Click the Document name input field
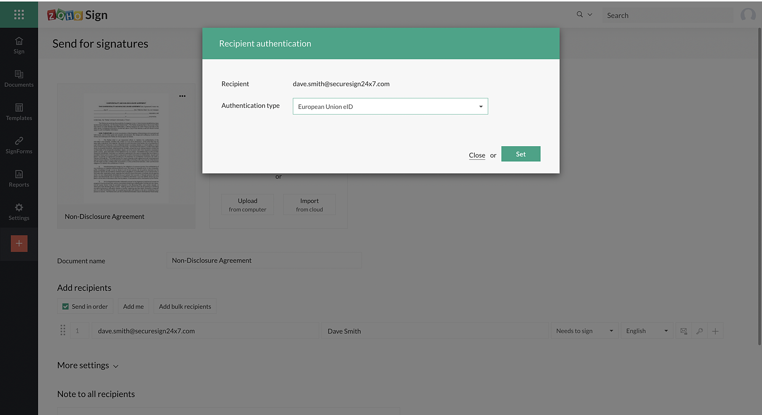 pyautogui.click(x=264, y=260)
